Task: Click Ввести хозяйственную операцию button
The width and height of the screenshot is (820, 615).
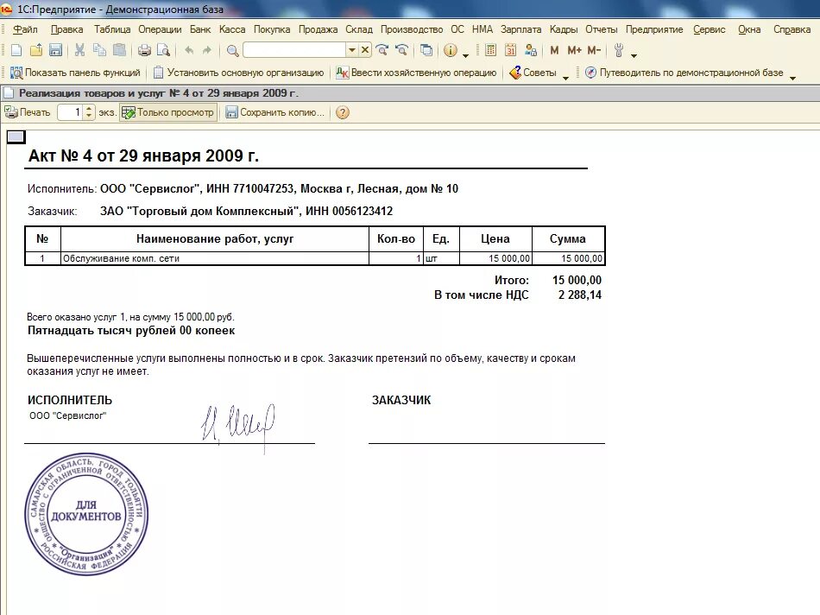Action: click(416, 73)
